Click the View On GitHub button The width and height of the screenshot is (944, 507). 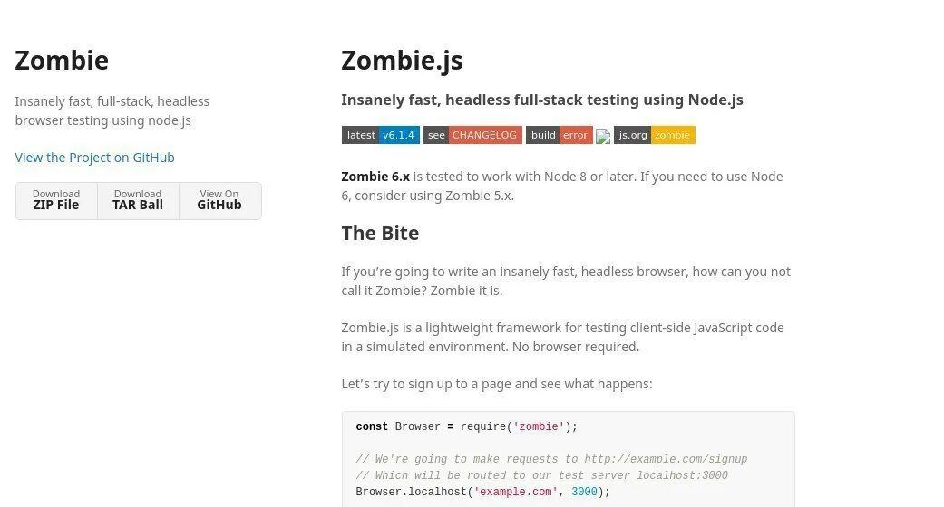coord(219,200)
